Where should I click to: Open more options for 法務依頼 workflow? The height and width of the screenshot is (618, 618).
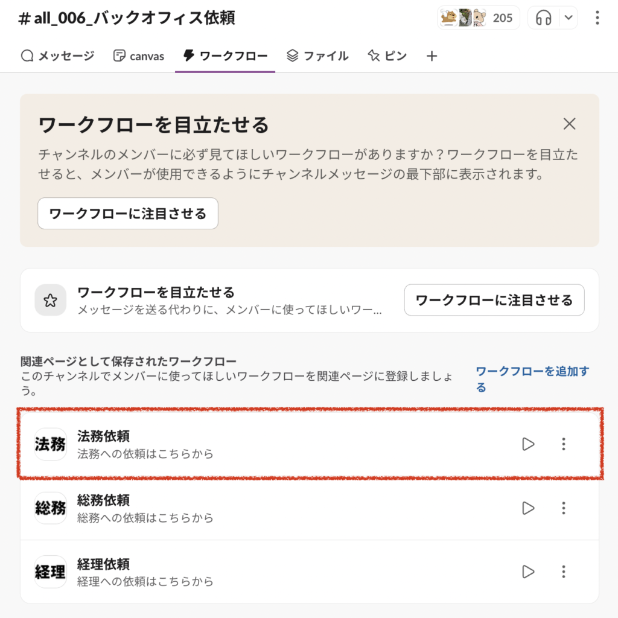point(564,444)
